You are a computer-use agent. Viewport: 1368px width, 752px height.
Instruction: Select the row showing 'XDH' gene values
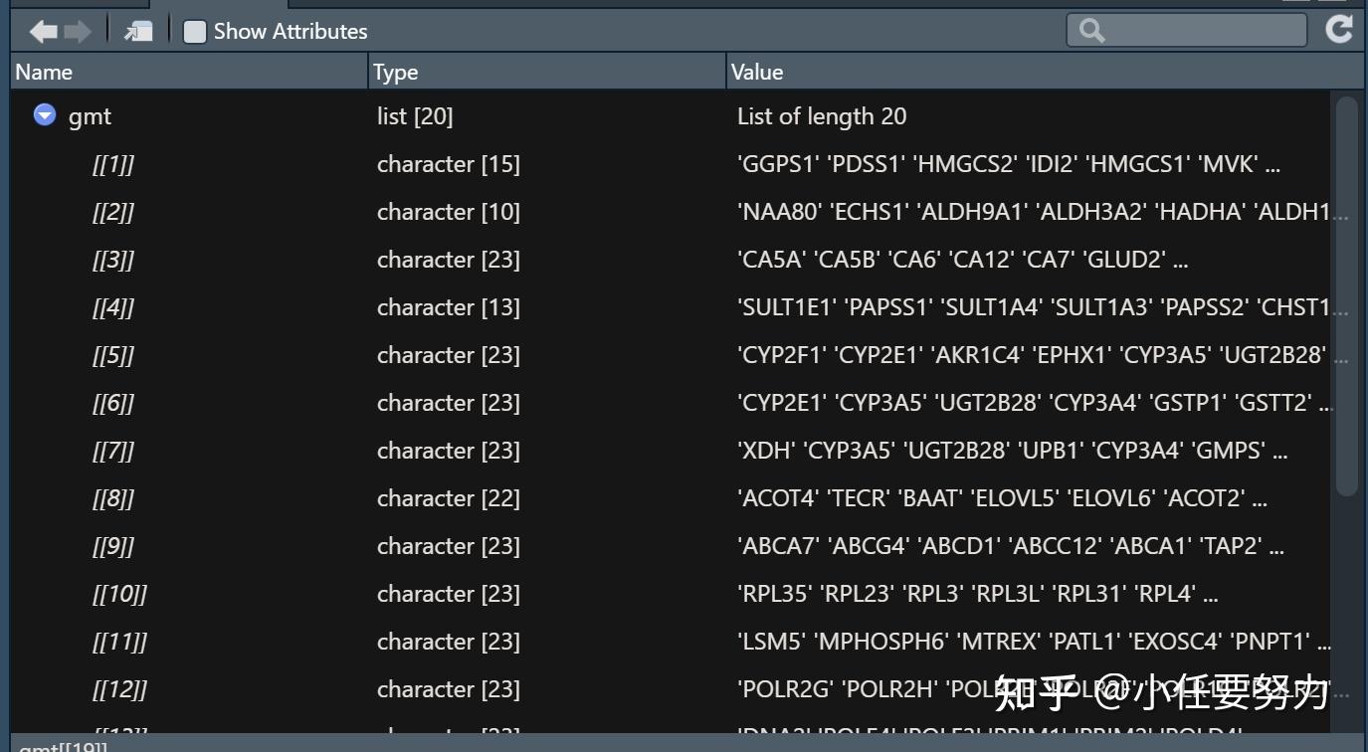tap(597, 451)
